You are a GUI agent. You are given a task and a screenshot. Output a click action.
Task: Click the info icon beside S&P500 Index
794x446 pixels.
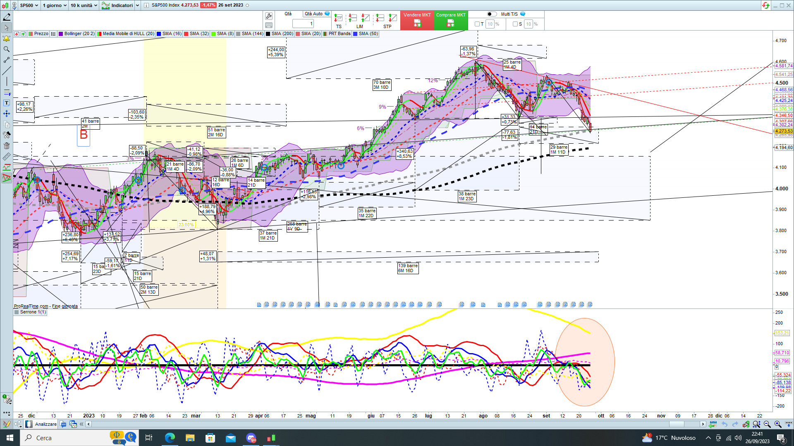pyautogui.click(x=146, y=5)
